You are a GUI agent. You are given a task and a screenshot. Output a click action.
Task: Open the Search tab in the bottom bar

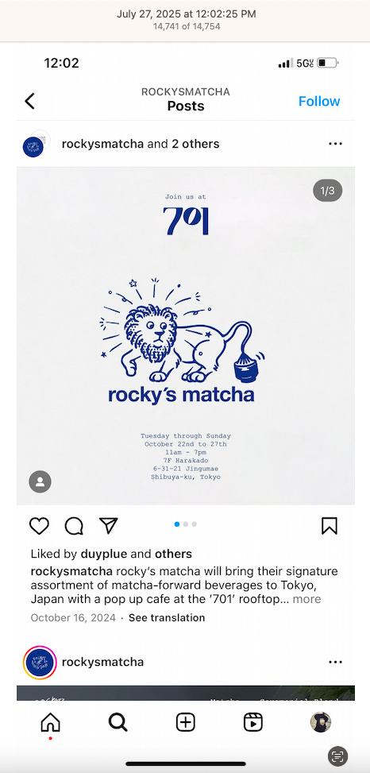click(118, 722)
